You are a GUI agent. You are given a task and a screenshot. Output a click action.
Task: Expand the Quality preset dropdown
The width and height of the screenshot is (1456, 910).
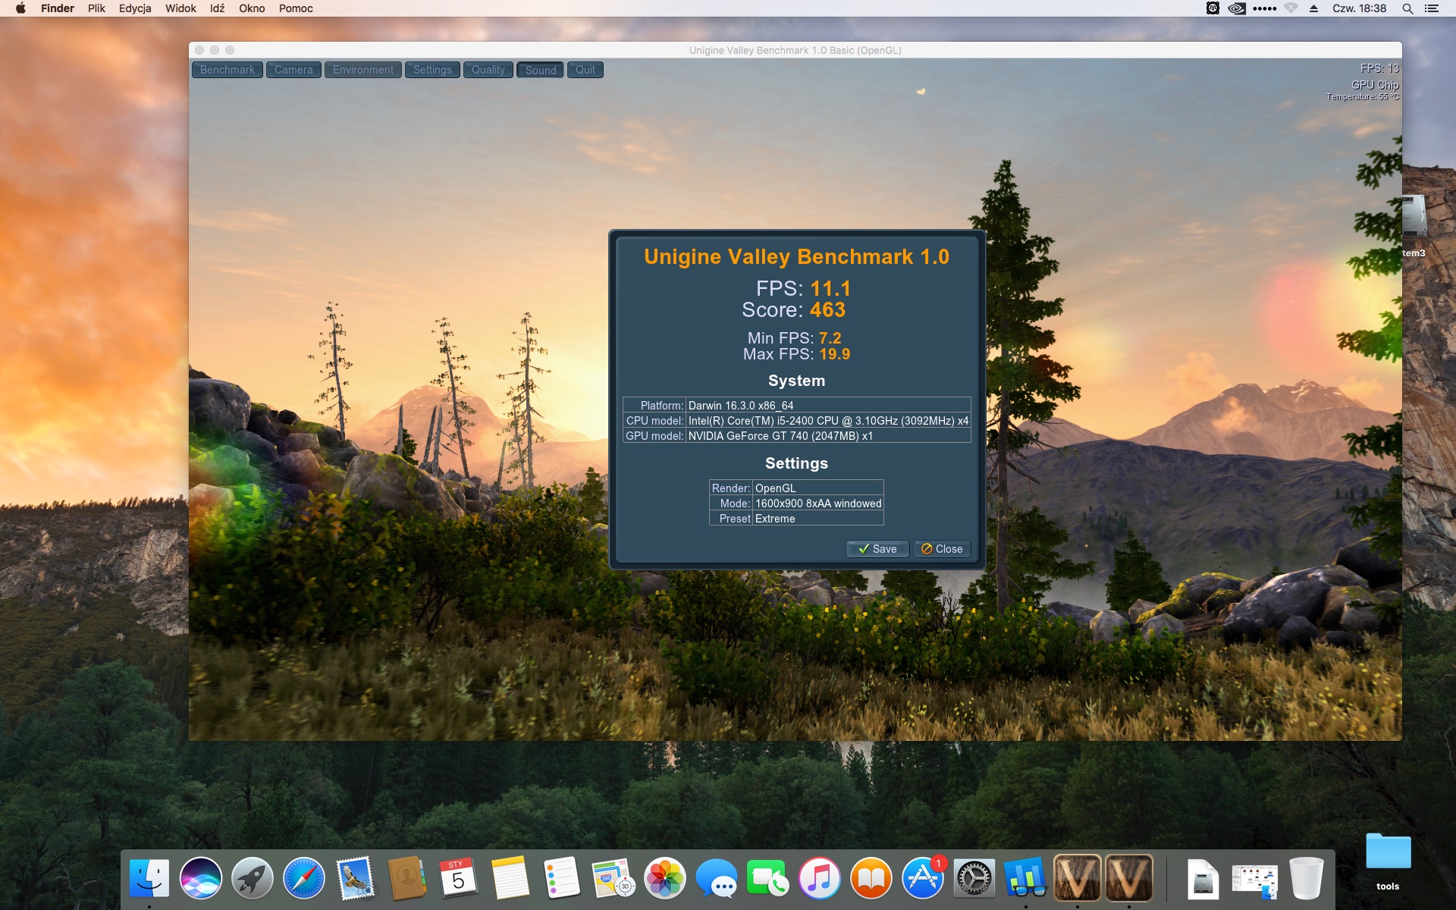(x=488, y=70)
